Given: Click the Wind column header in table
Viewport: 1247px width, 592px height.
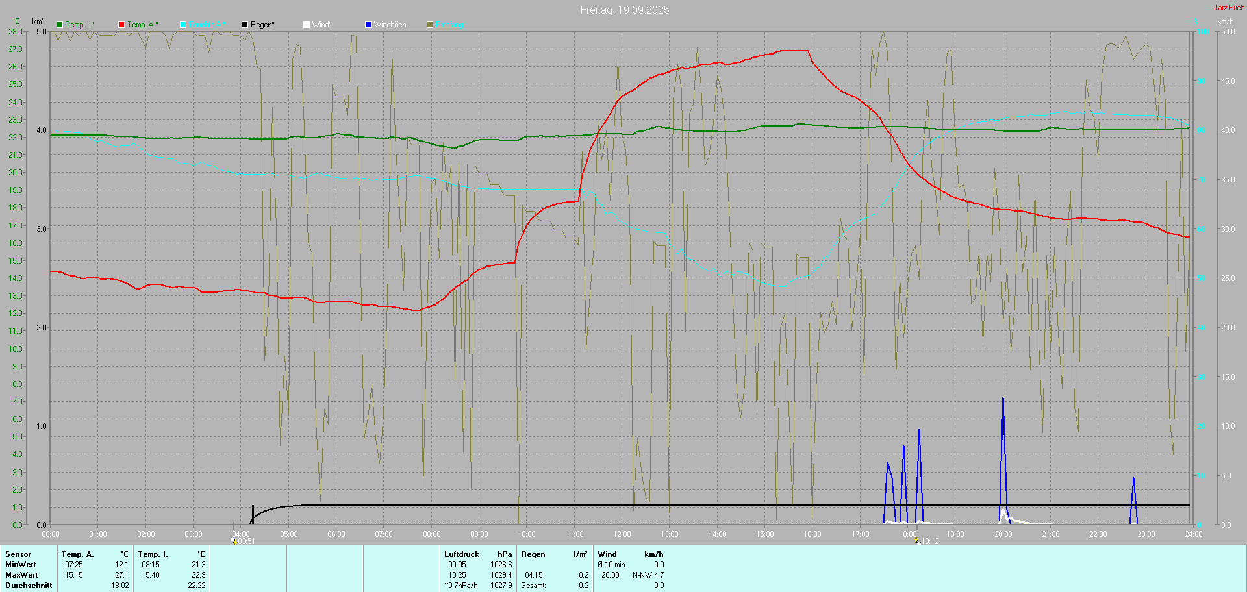Looking at the screenshot, I should pyautogui.click(x=607, y=554).
